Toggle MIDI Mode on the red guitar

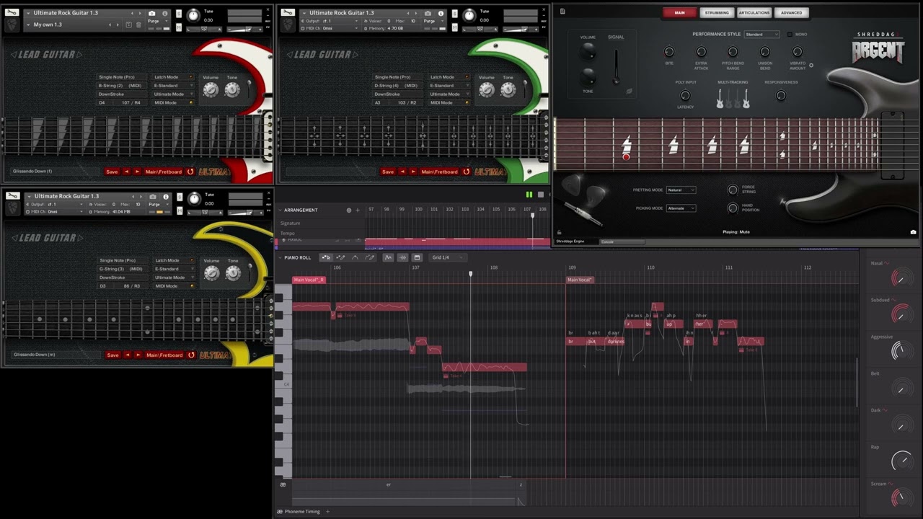174,102
